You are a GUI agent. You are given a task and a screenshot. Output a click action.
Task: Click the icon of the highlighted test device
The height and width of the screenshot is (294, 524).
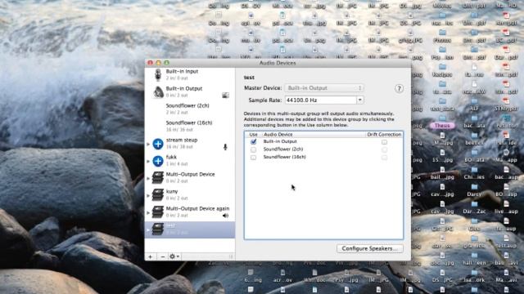[158, 229]
